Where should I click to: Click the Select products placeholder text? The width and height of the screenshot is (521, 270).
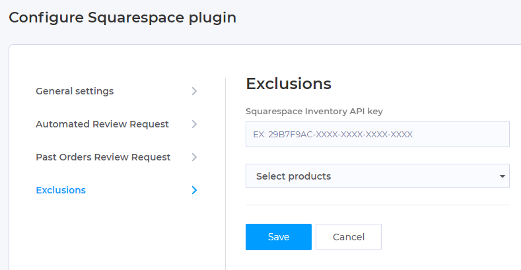pyautogui.click(x=293, y=176)
